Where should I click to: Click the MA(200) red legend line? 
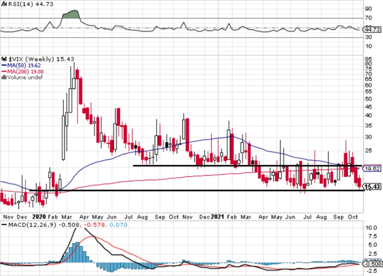pos(4,72)
